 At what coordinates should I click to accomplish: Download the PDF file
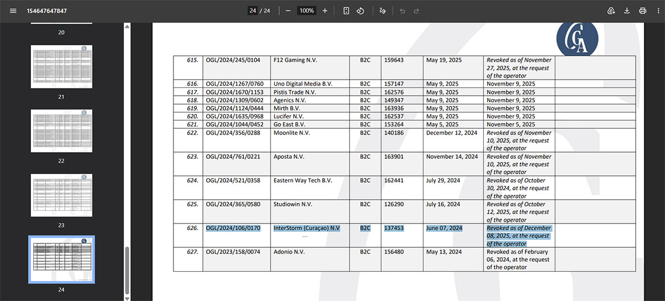627,11
